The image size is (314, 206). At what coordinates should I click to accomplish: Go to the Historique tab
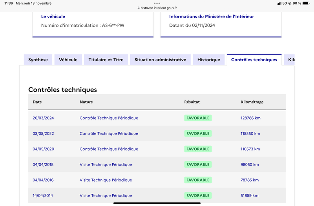coord(209,60)
